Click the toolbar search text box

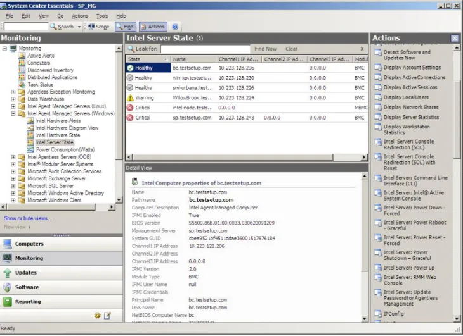[x=26, y=27]
